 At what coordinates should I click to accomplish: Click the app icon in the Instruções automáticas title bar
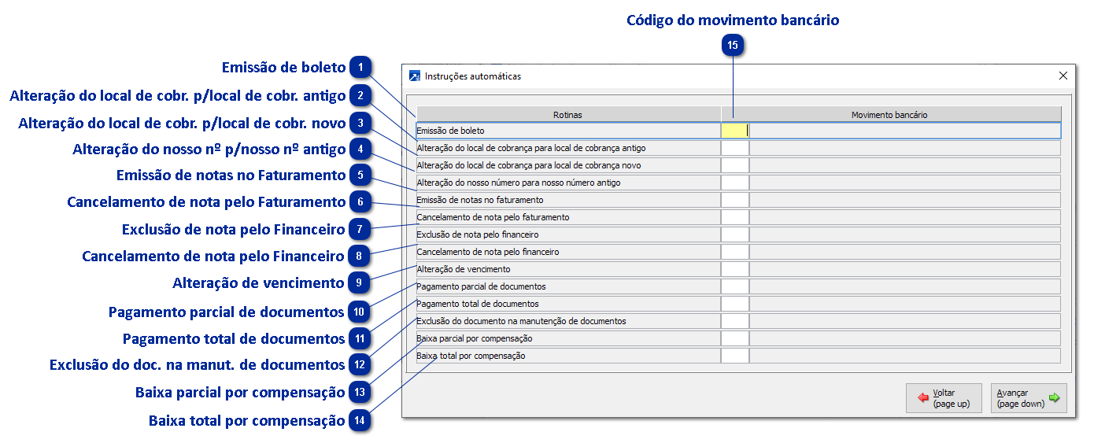415,76
